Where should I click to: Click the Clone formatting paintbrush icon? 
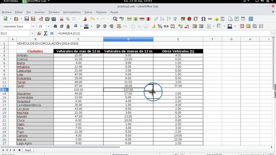pyautogui.click(x=85, y=19)
